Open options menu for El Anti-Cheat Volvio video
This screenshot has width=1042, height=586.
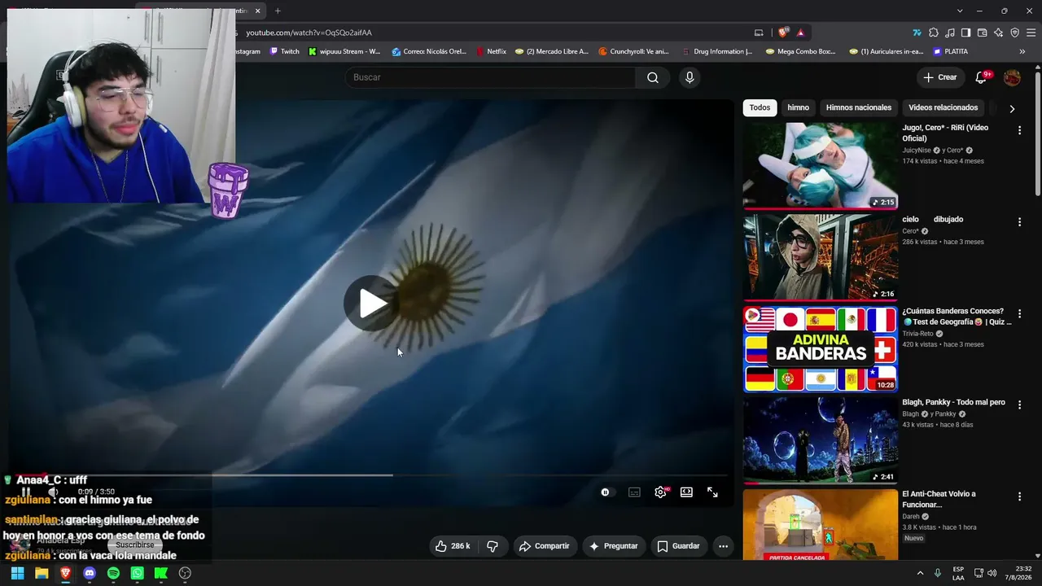pos(1019,496)
